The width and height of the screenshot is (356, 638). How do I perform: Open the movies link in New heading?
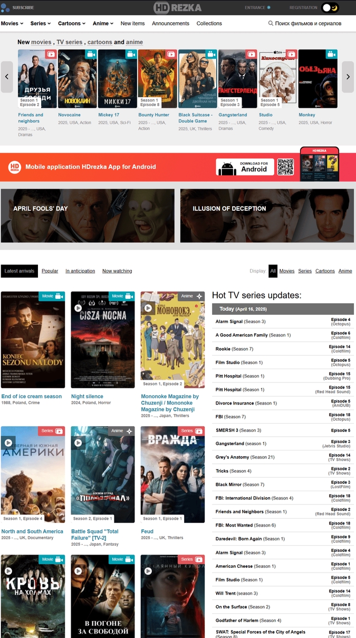(x=41, y=42)
